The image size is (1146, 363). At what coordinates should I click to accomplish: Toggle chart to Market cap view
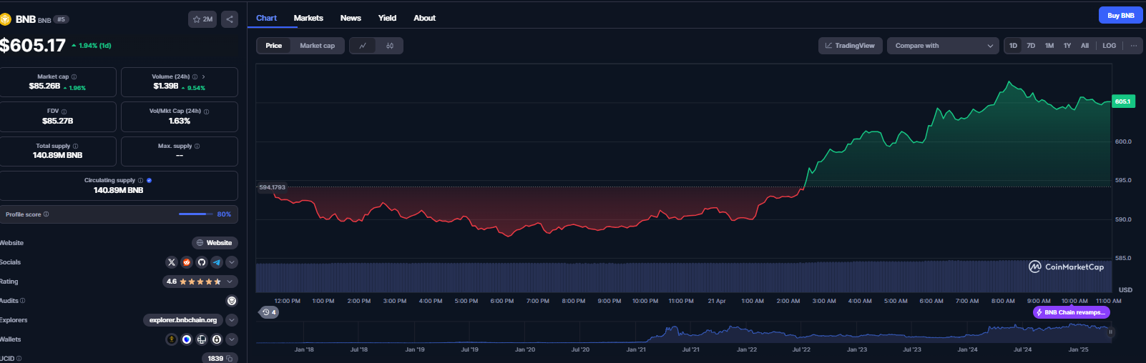click(x=317, y=46)
